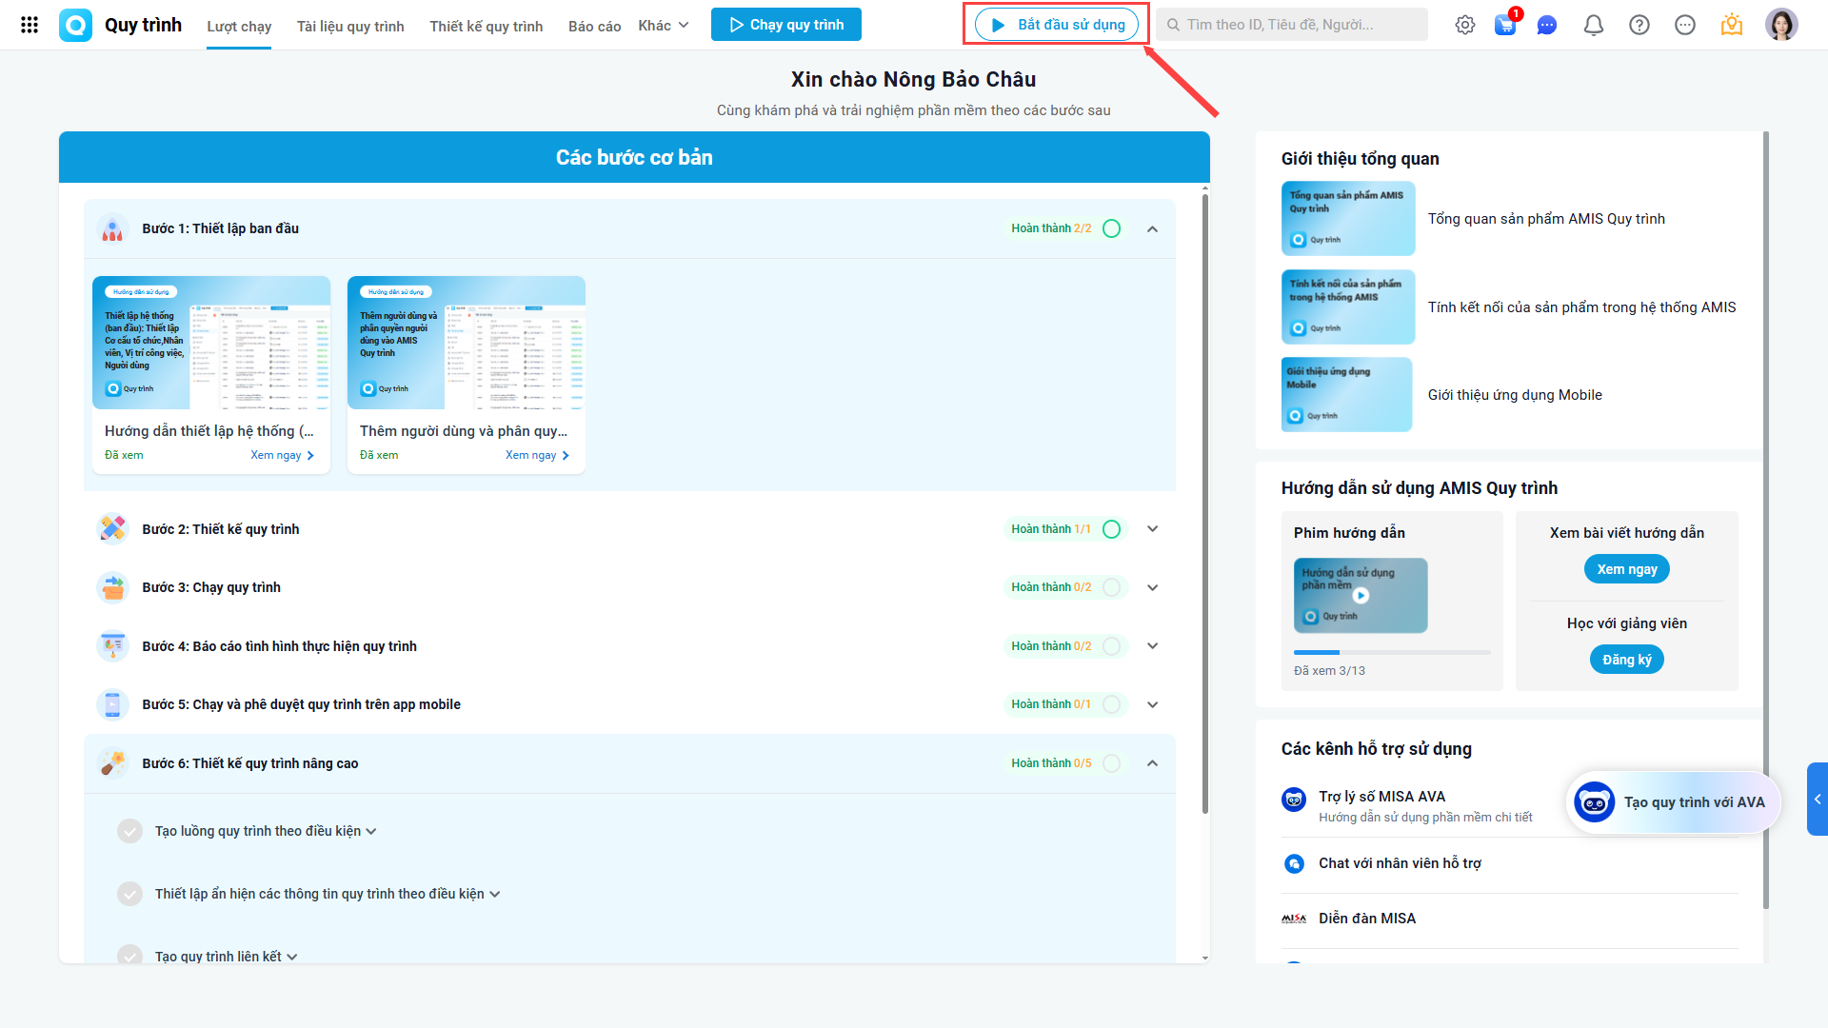Switch to the Lượt chạy tab
This screenshot has width=1828, height=1028.
click(239, 27)
